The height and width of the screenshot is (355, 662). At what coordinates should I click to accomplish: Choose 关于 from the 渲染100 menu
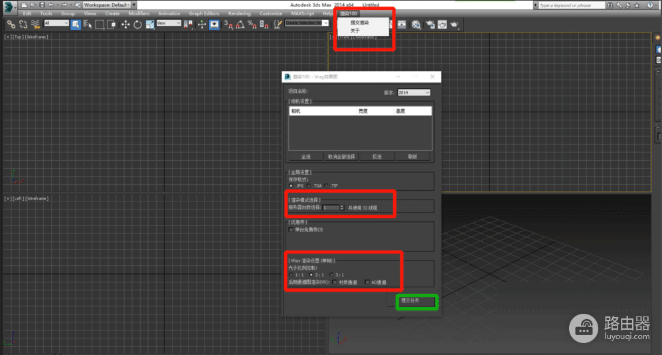(x=355, y=31)
